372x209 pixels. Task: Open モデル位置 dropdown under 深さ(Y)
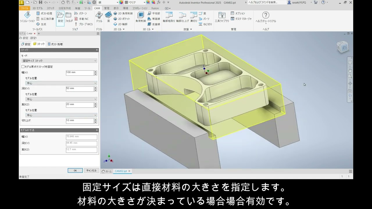(61, 99)
